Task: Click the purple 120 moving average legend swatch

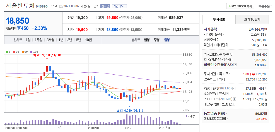Action: pos(31,52)
